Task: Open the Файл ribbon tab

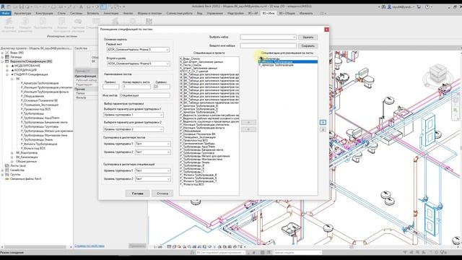Action: [x=6, y=13]
